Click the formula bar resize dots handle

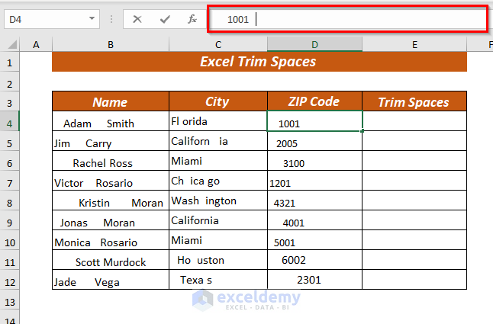111,20
